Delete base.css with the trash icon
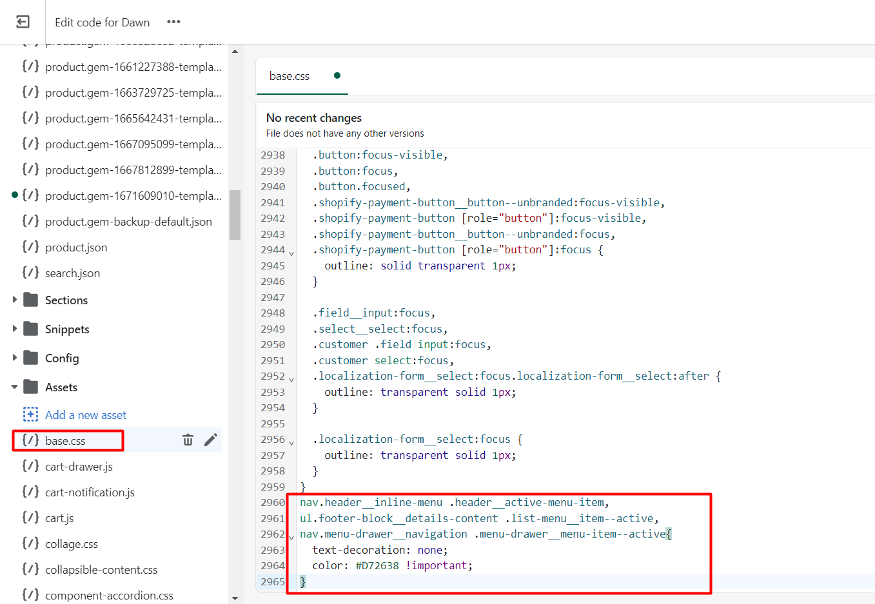875x604 pixels. click(x=188, y=440)
